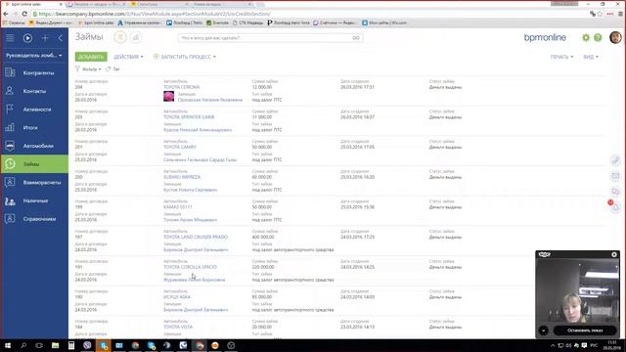
Task: Click the Справочники section icon
Action: [x=10, y=219]
